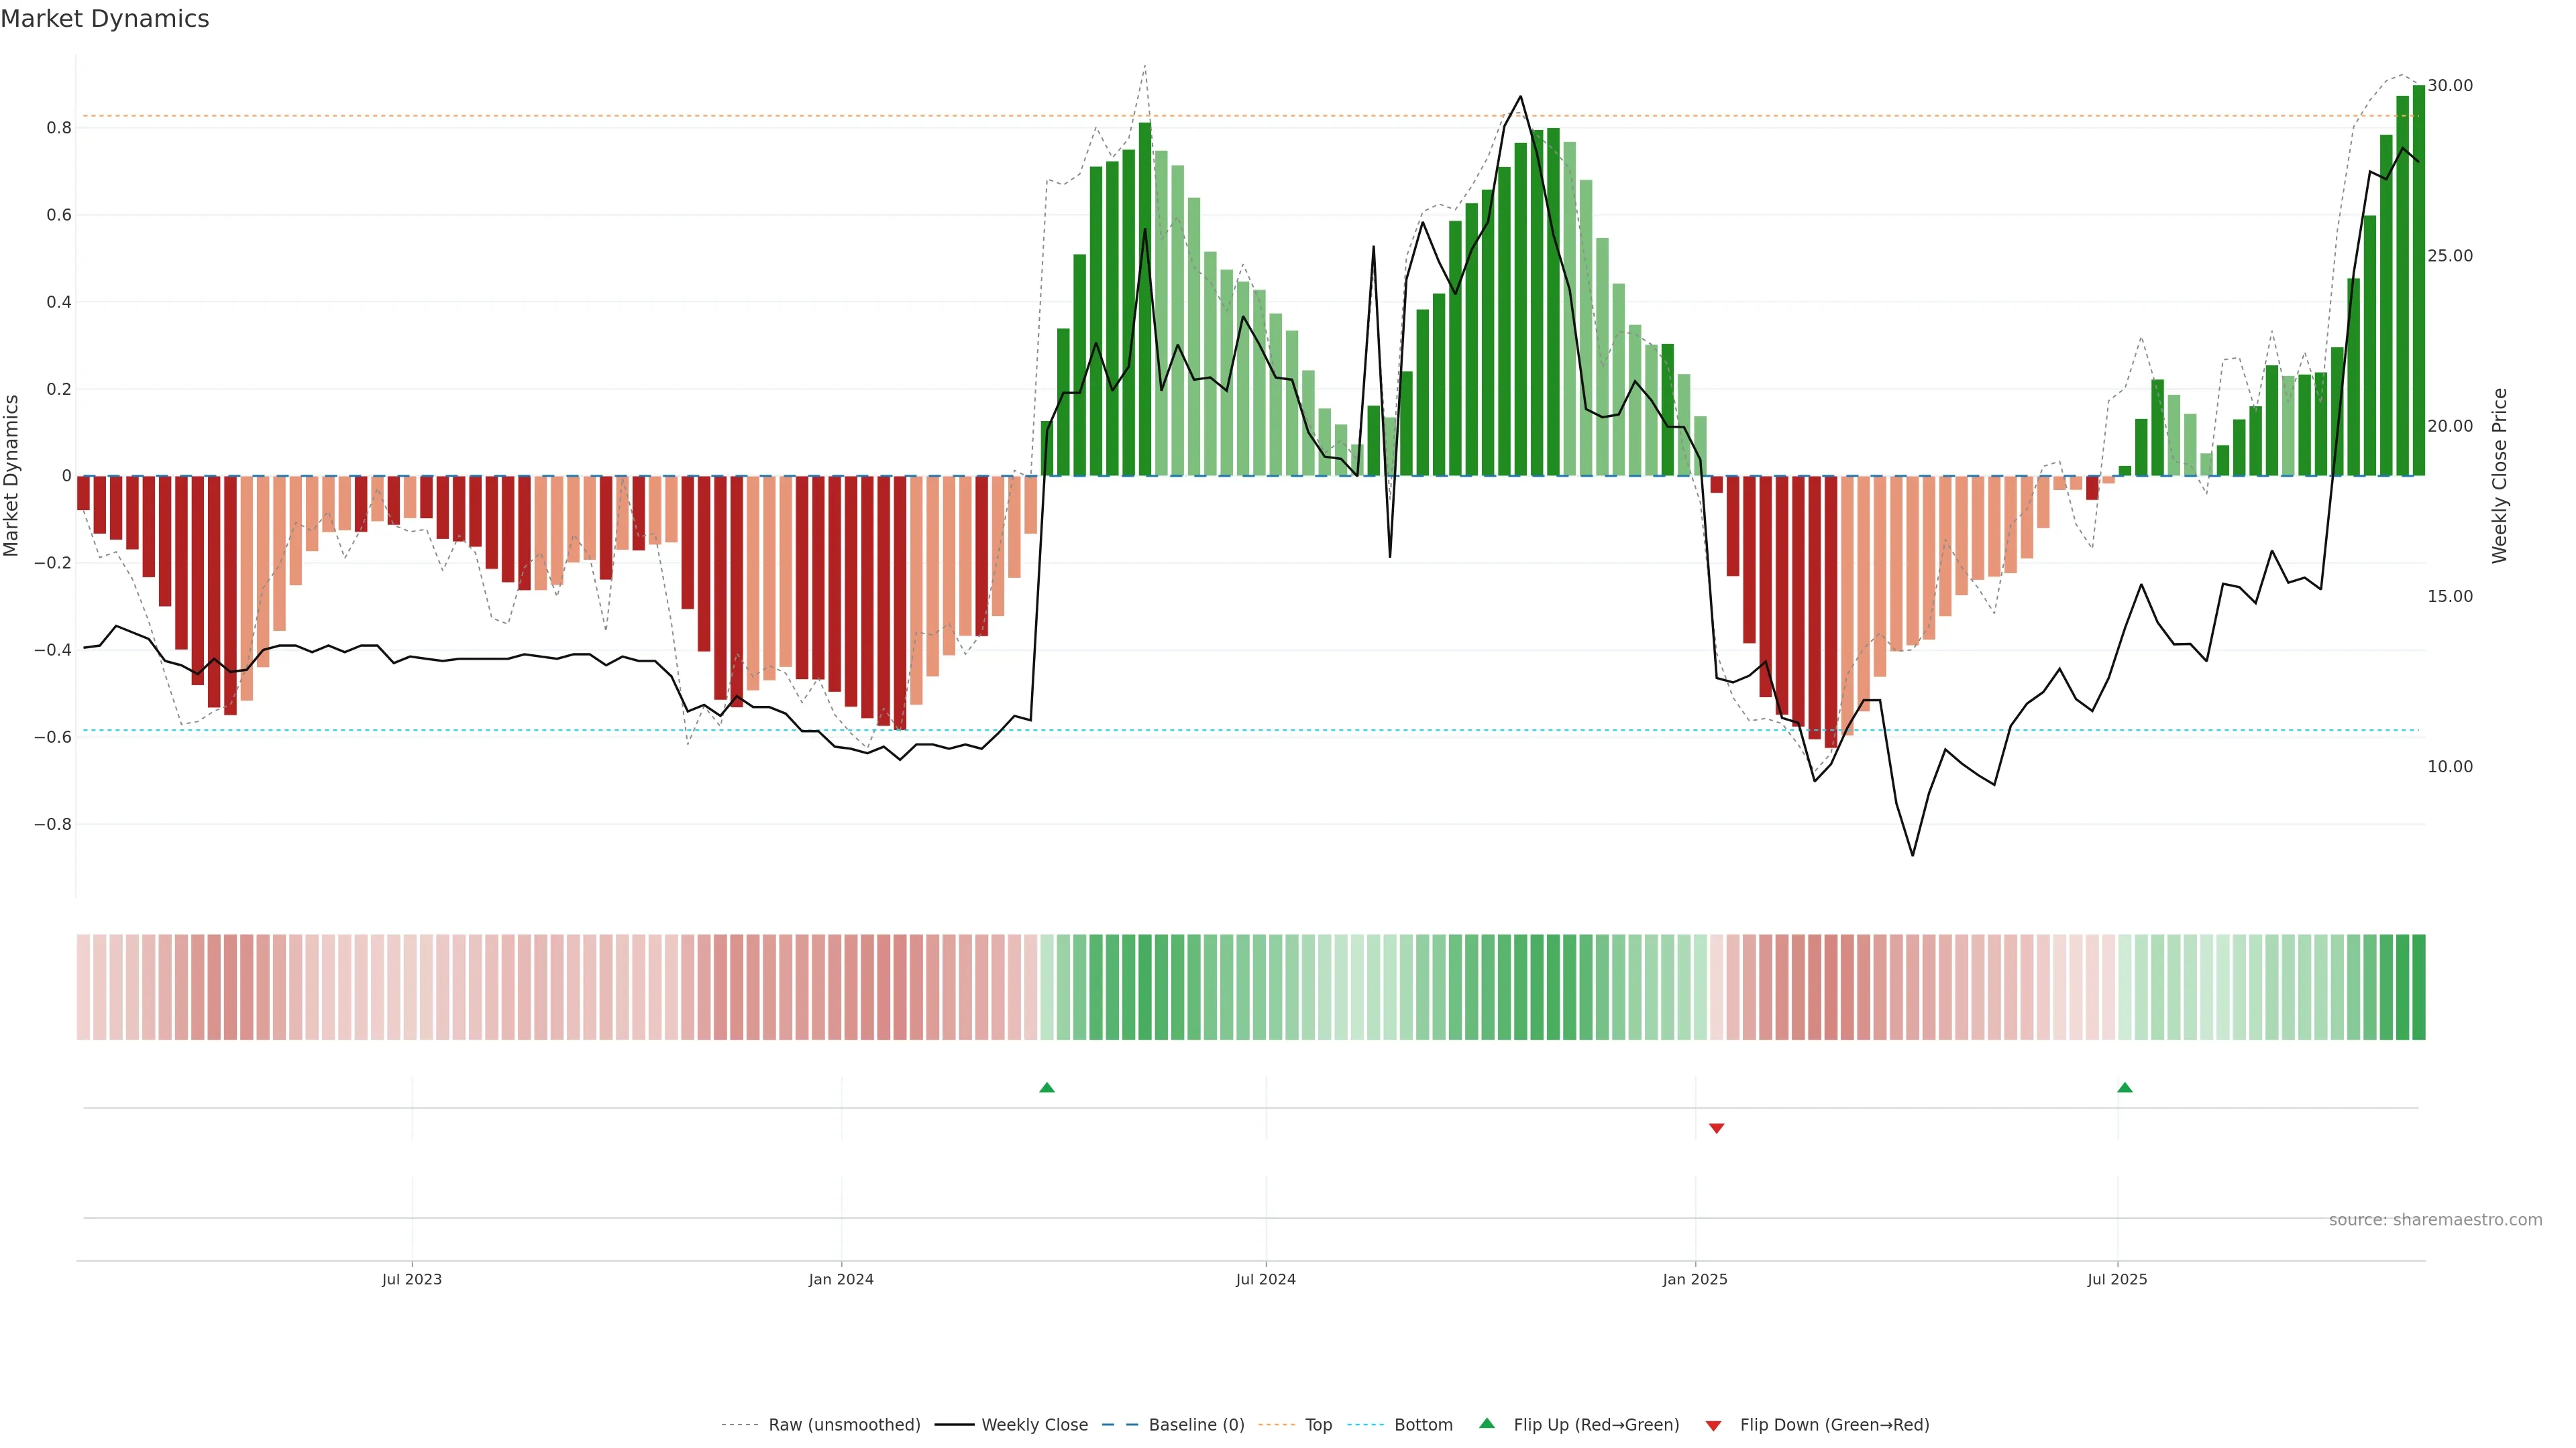Screen dimensions: 2576x1448
Task: Click the green flip-up marker near July 2025
Action: tap(2125, 1087)
